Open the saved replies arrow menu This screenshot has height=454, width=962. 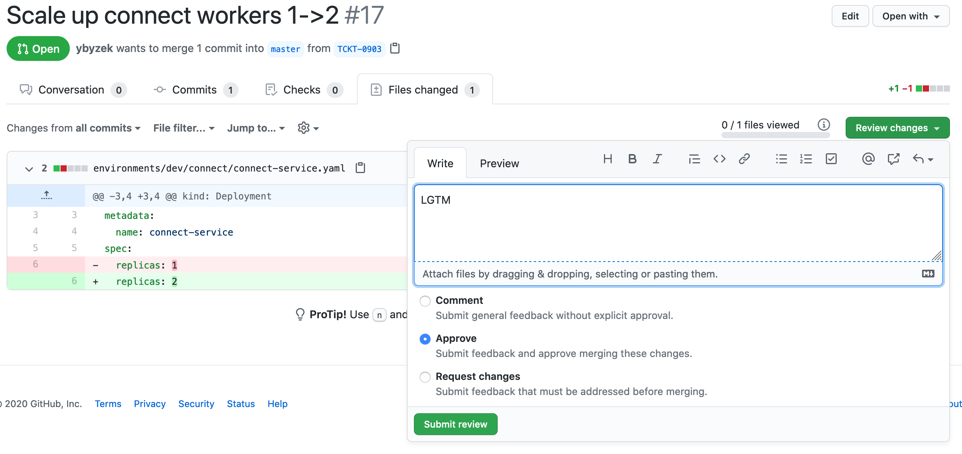tap(923, 159)
